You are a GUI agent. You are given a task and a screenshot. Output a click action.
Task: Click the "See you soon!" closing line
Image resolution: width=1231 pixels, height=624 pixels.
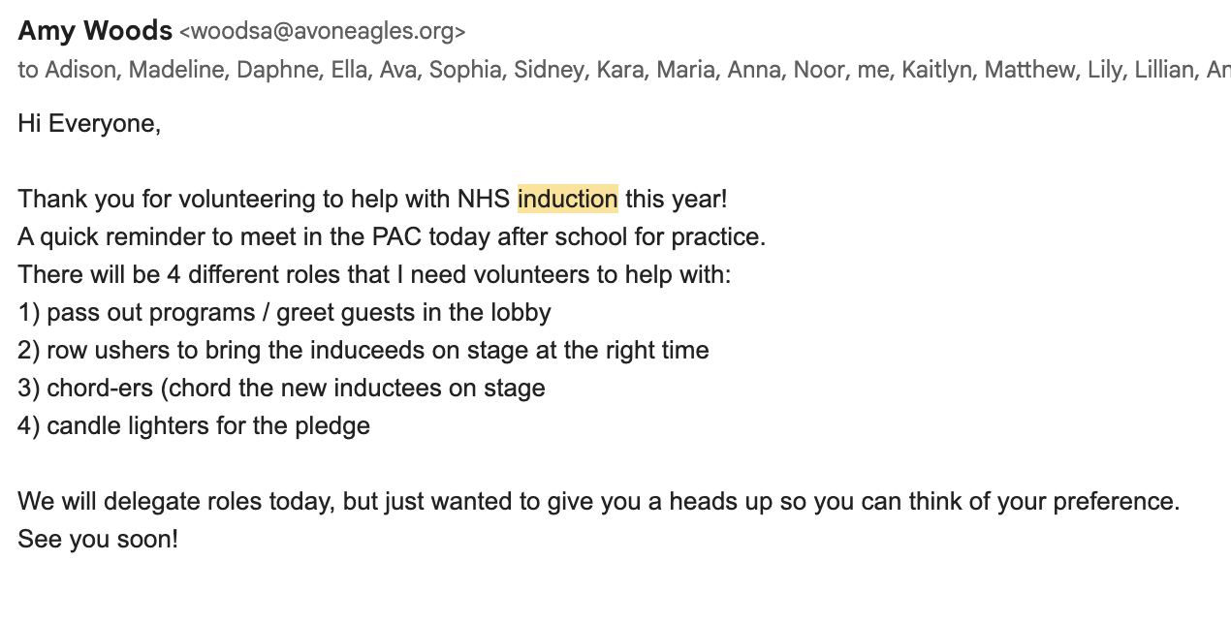point(98,539)
